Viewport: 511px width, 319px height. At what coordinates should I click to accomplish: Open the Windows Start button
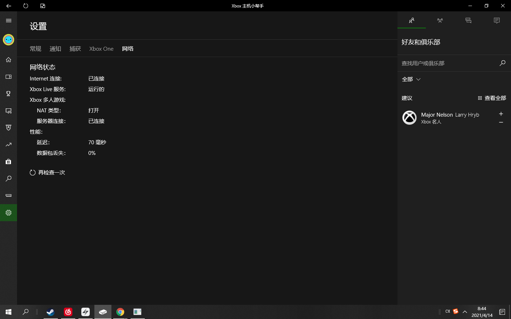(9, 312)
